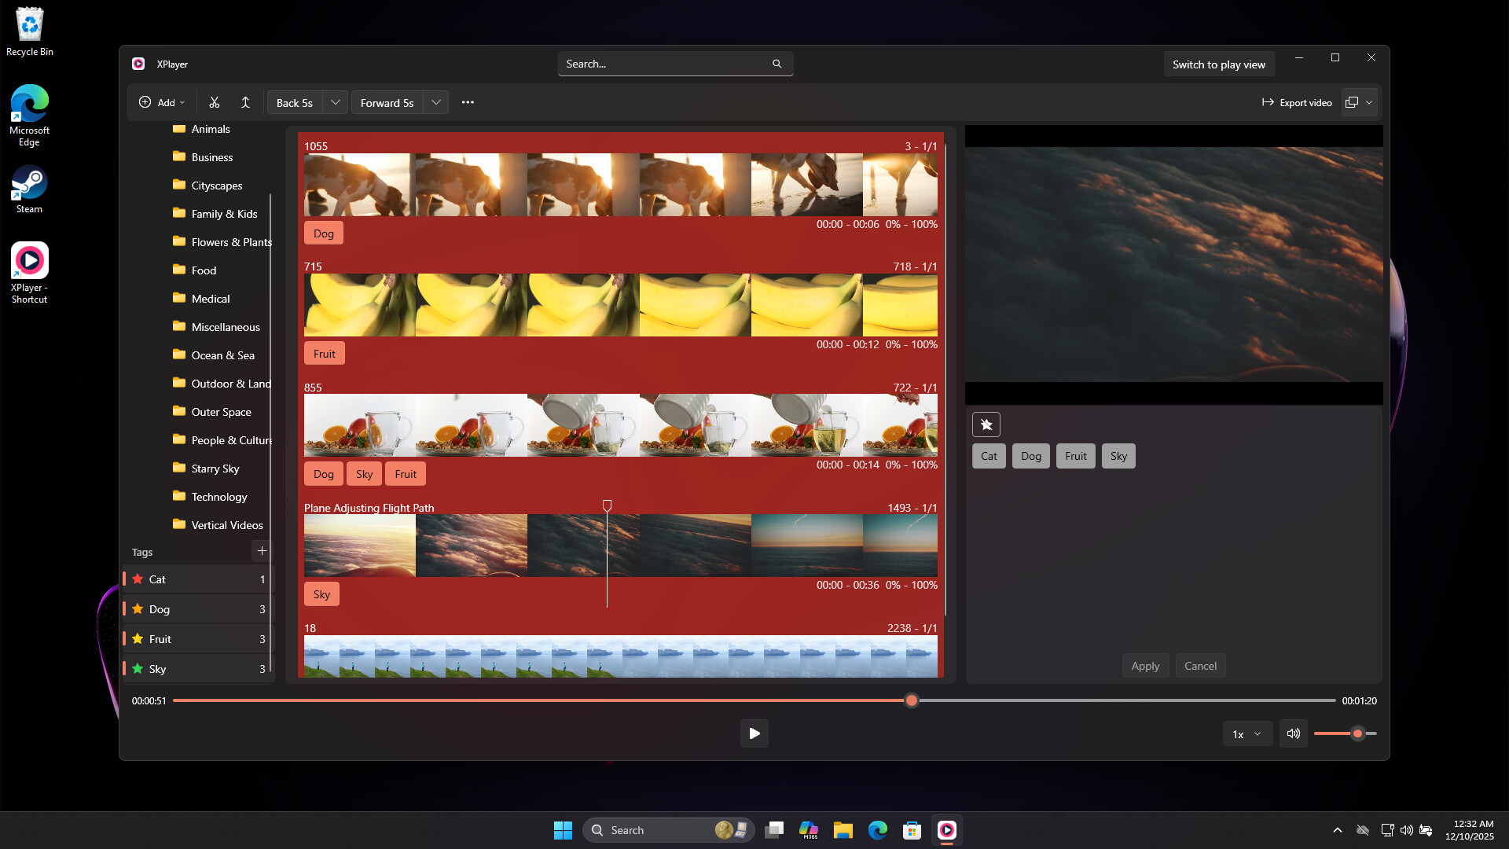Viewport: 1509px width, 849px height.
Task: Toggle the Dog tag button in right panel
Action: pos(1030,456)
